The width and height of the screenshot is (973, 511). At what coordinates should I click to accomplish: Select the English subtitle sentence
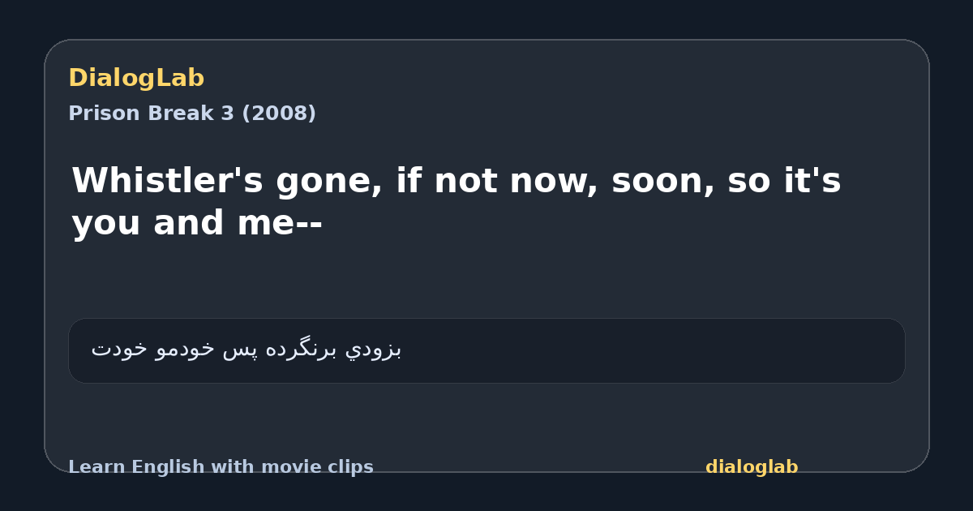coord(456,202)
